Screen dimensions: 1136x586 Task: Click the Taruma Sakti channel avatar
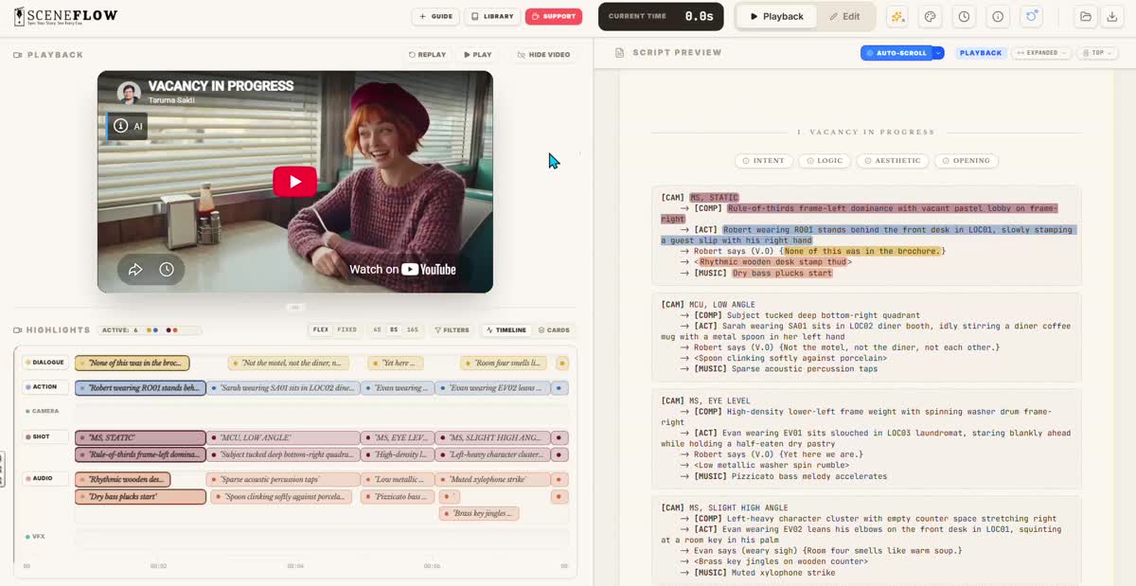pos(129,92)
